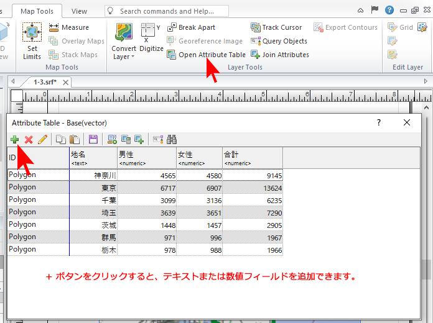
Task: Click the red X Delete Field icon
Action: coord(29,140)
